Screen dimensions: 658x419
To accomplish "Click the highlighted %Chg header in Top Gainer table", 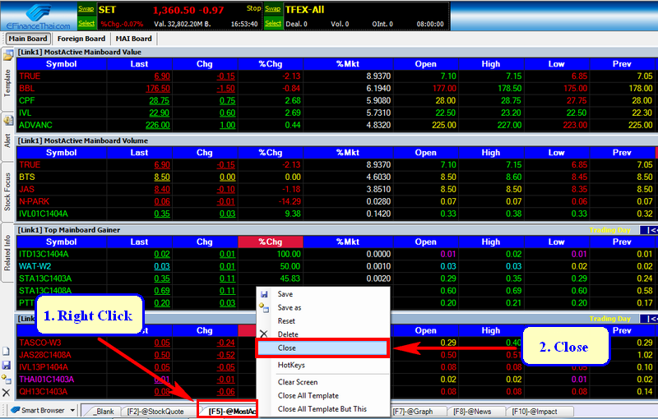I will tap(271, 242).
